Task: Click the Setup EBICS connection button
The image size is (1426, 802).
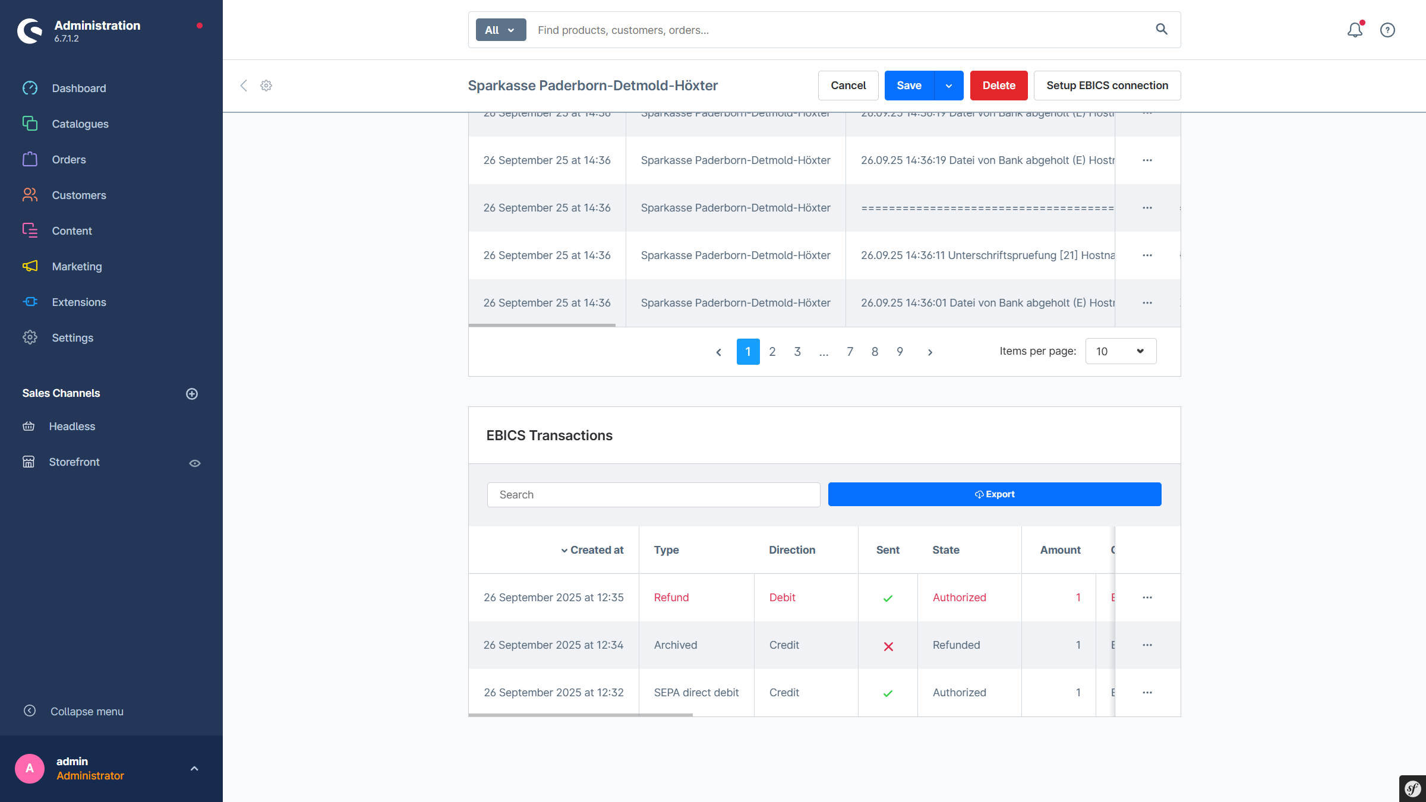Action: point(1107,86)
